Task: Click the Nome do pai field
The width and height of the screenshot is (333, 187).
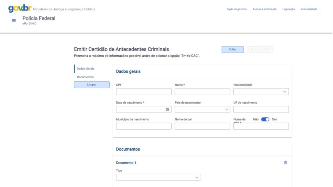Action: click(x=202, y=126)
